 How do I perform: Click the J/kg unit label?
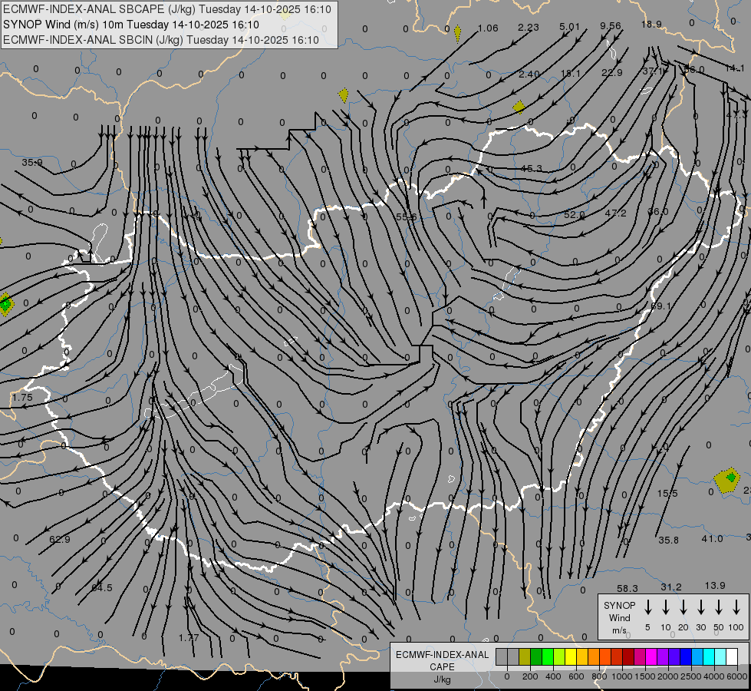point(442,679)
